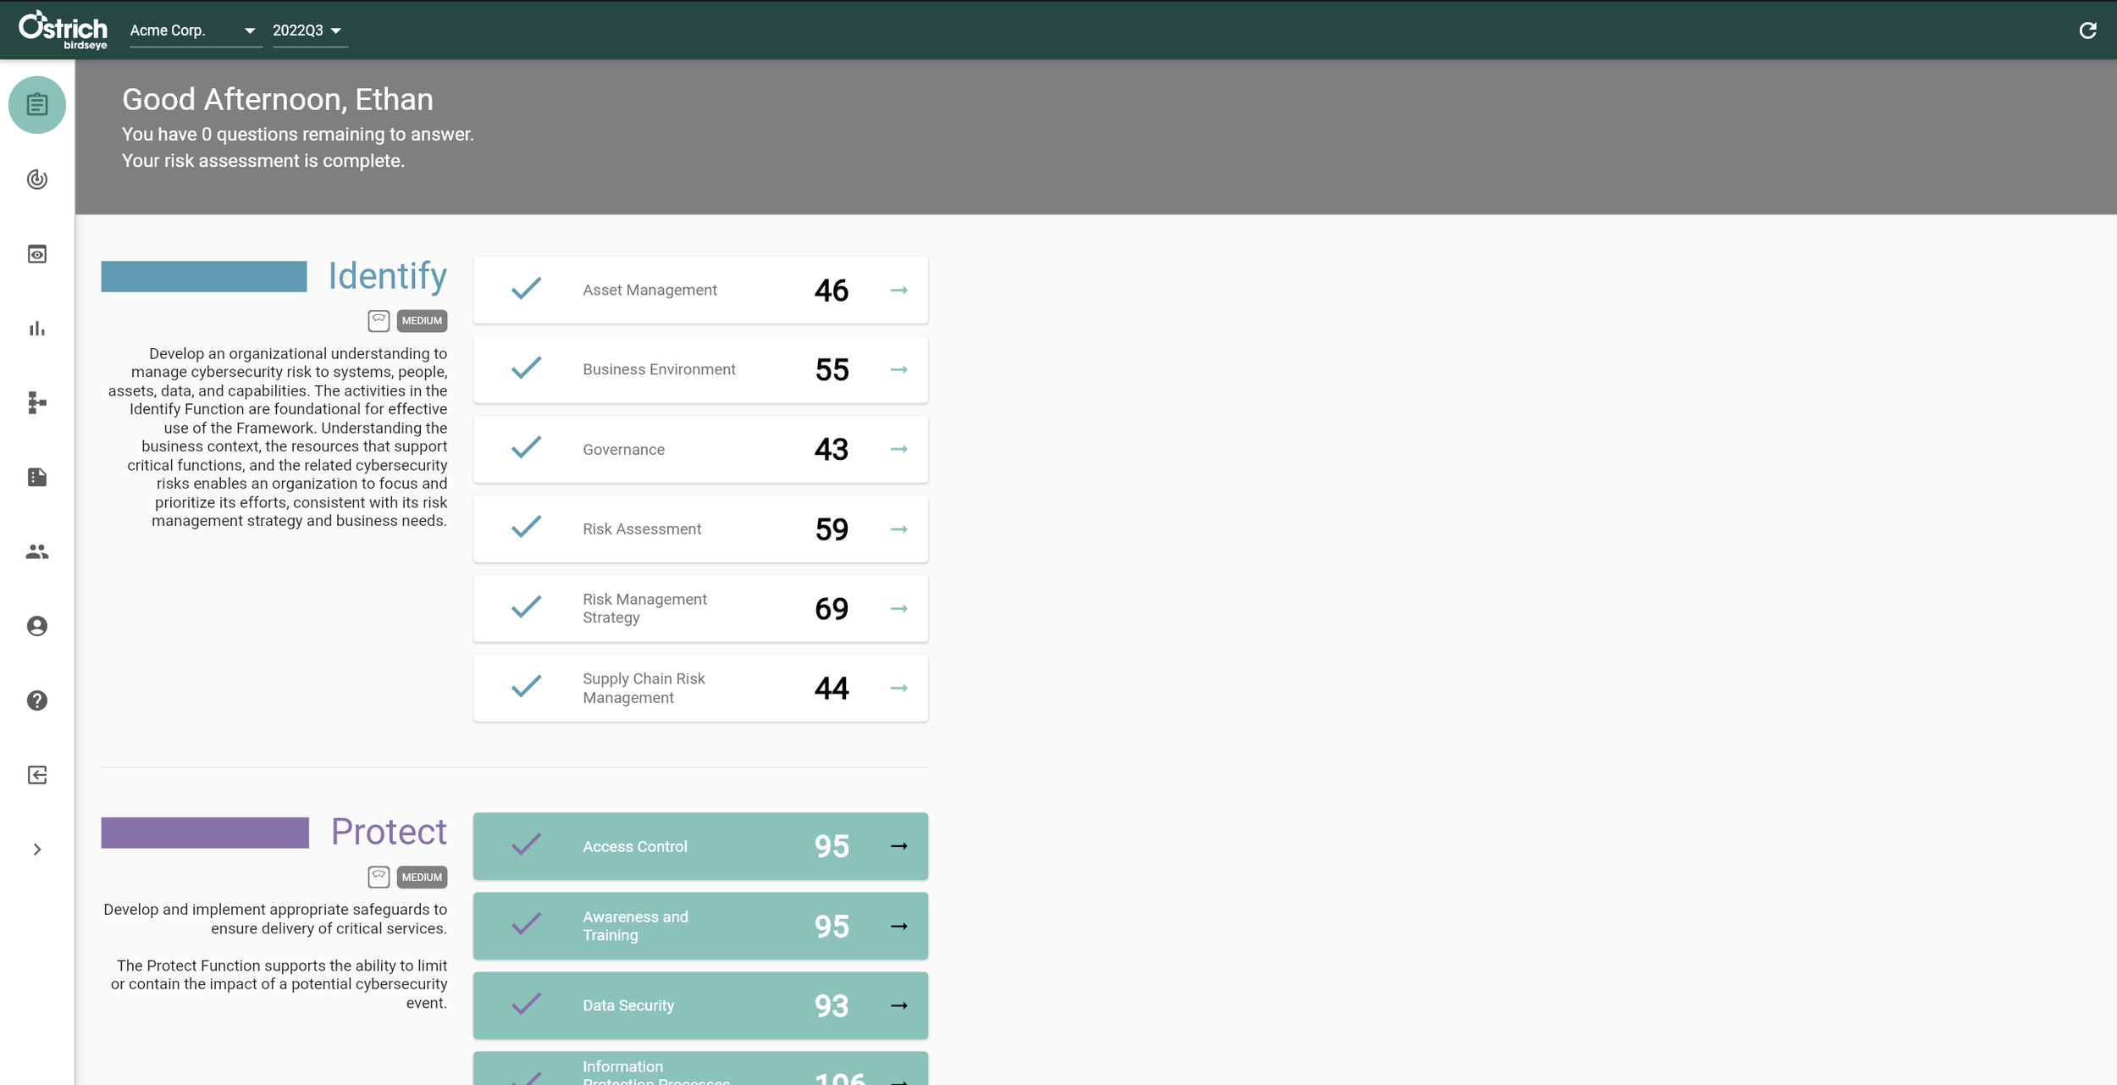This screenshot has width=2117, height=1085.
Task: Toggle the checkmark on Access Control
Action: (x=525, y=844)
